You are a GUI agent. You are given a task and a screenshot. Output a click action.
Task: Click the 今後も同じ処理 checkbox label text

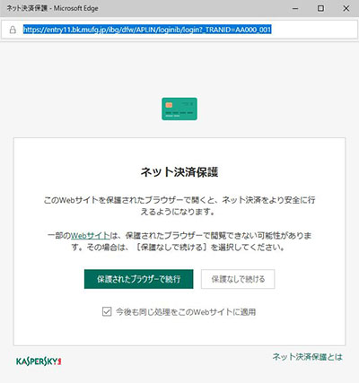click(186, 312)
